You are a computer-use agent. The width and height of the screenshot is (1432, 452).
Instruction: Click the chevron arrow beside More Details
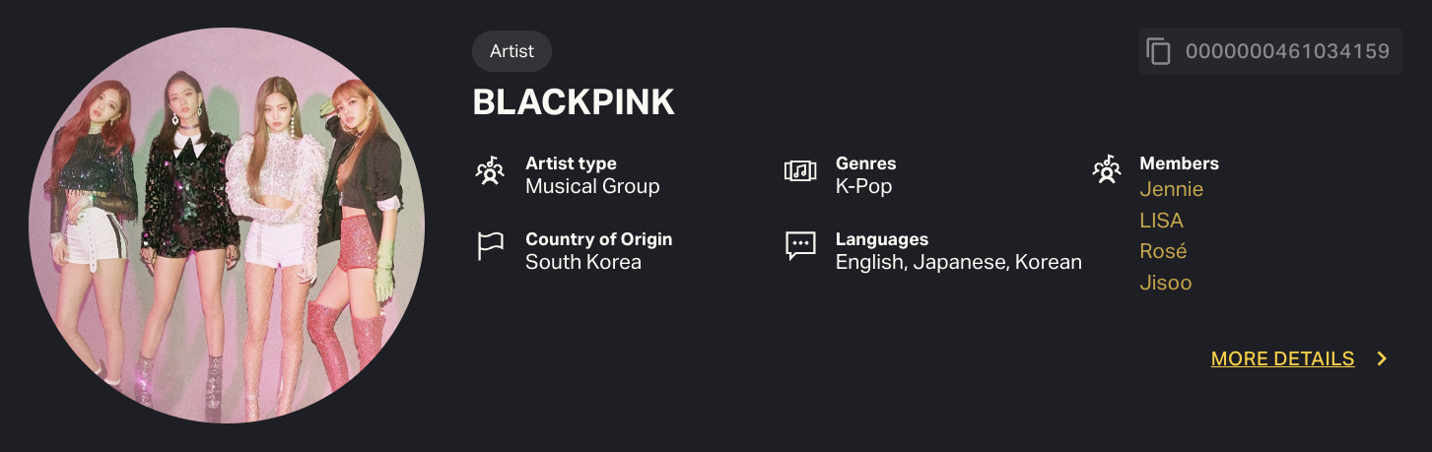pyautogui.click(x=1382, y=358)
